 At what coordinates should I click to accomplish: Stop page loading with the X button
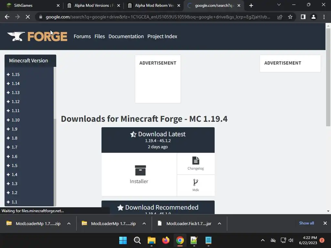click(28, 17)
